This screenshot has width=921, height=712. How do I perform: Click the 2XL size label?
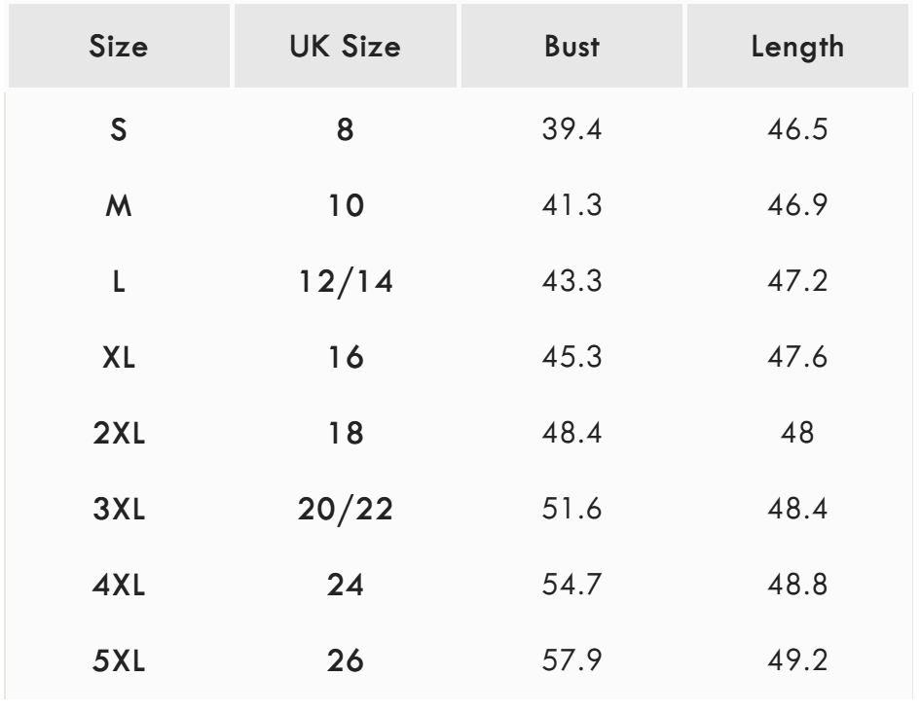tap(119, 435)
